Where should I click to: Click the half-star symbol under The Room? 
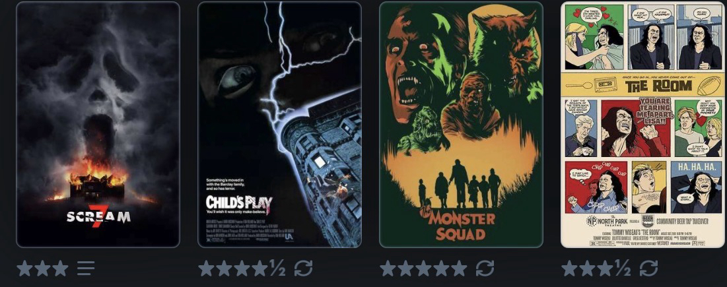tap(623, 268)
